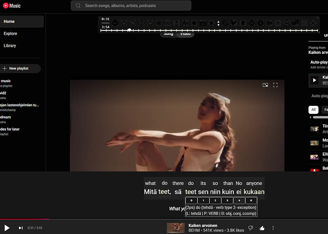Click the brightness sun icon in toolbar

point(194,23)
